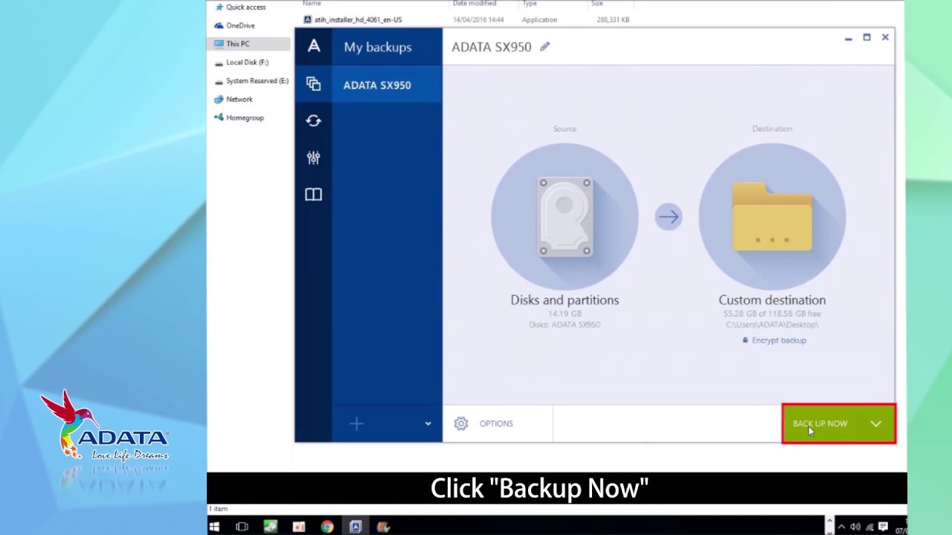Open Homegroup in File Explorer sidebar
The width and height of the screenshot is (952, 535).
[x=239, y=117]
